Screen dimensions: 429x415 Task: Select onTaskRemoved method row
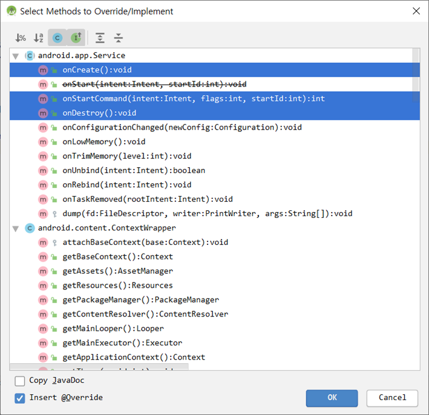(x=215, y=199)
